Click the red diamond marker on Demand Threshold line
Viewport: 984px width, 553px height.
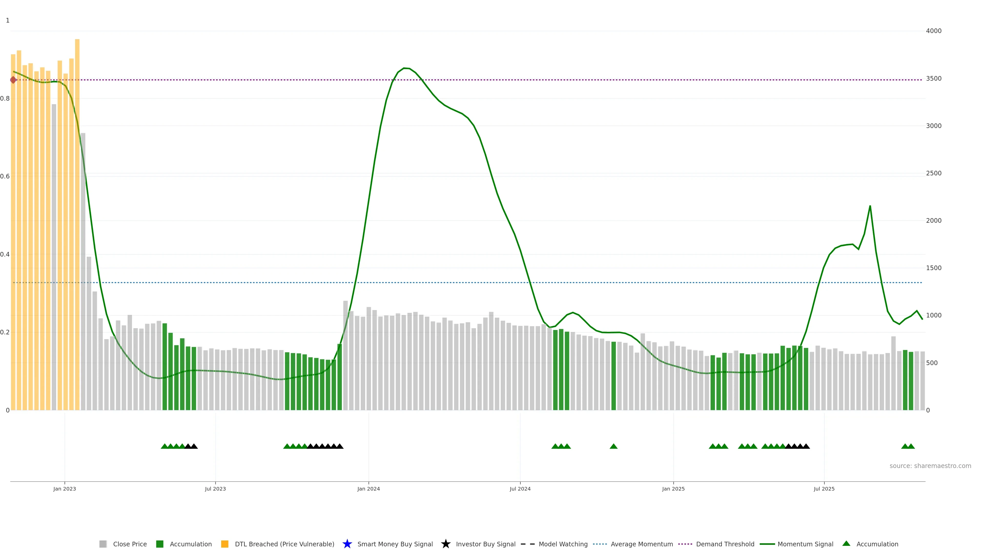pos(13,80)
